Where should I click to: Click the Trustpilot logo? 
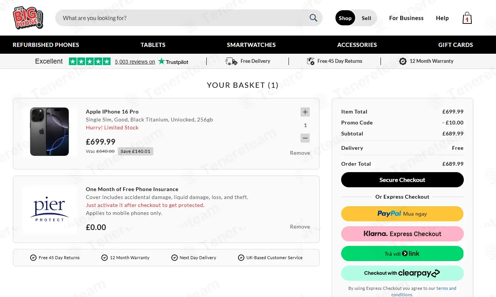[173, 61]
